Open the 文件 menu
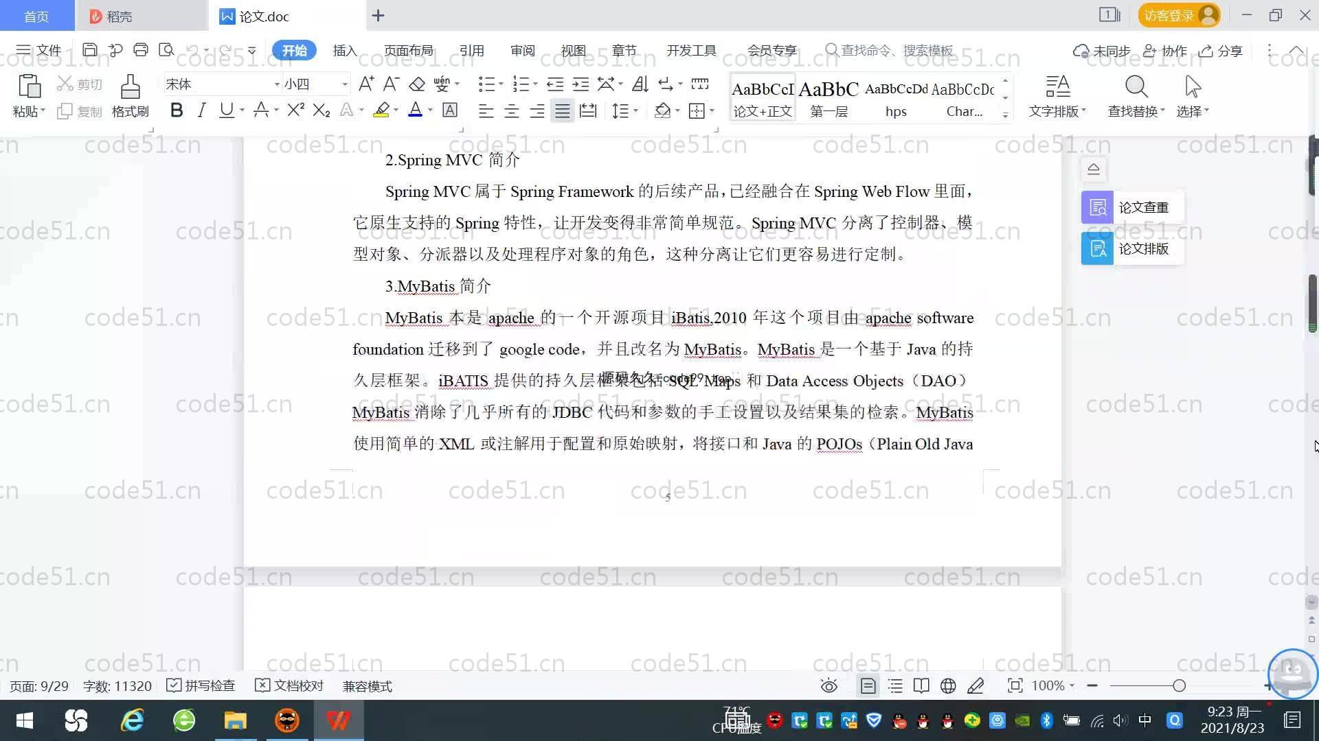Image resolution: width=1319 pixels, height=741 pixels. pos(38,50)
